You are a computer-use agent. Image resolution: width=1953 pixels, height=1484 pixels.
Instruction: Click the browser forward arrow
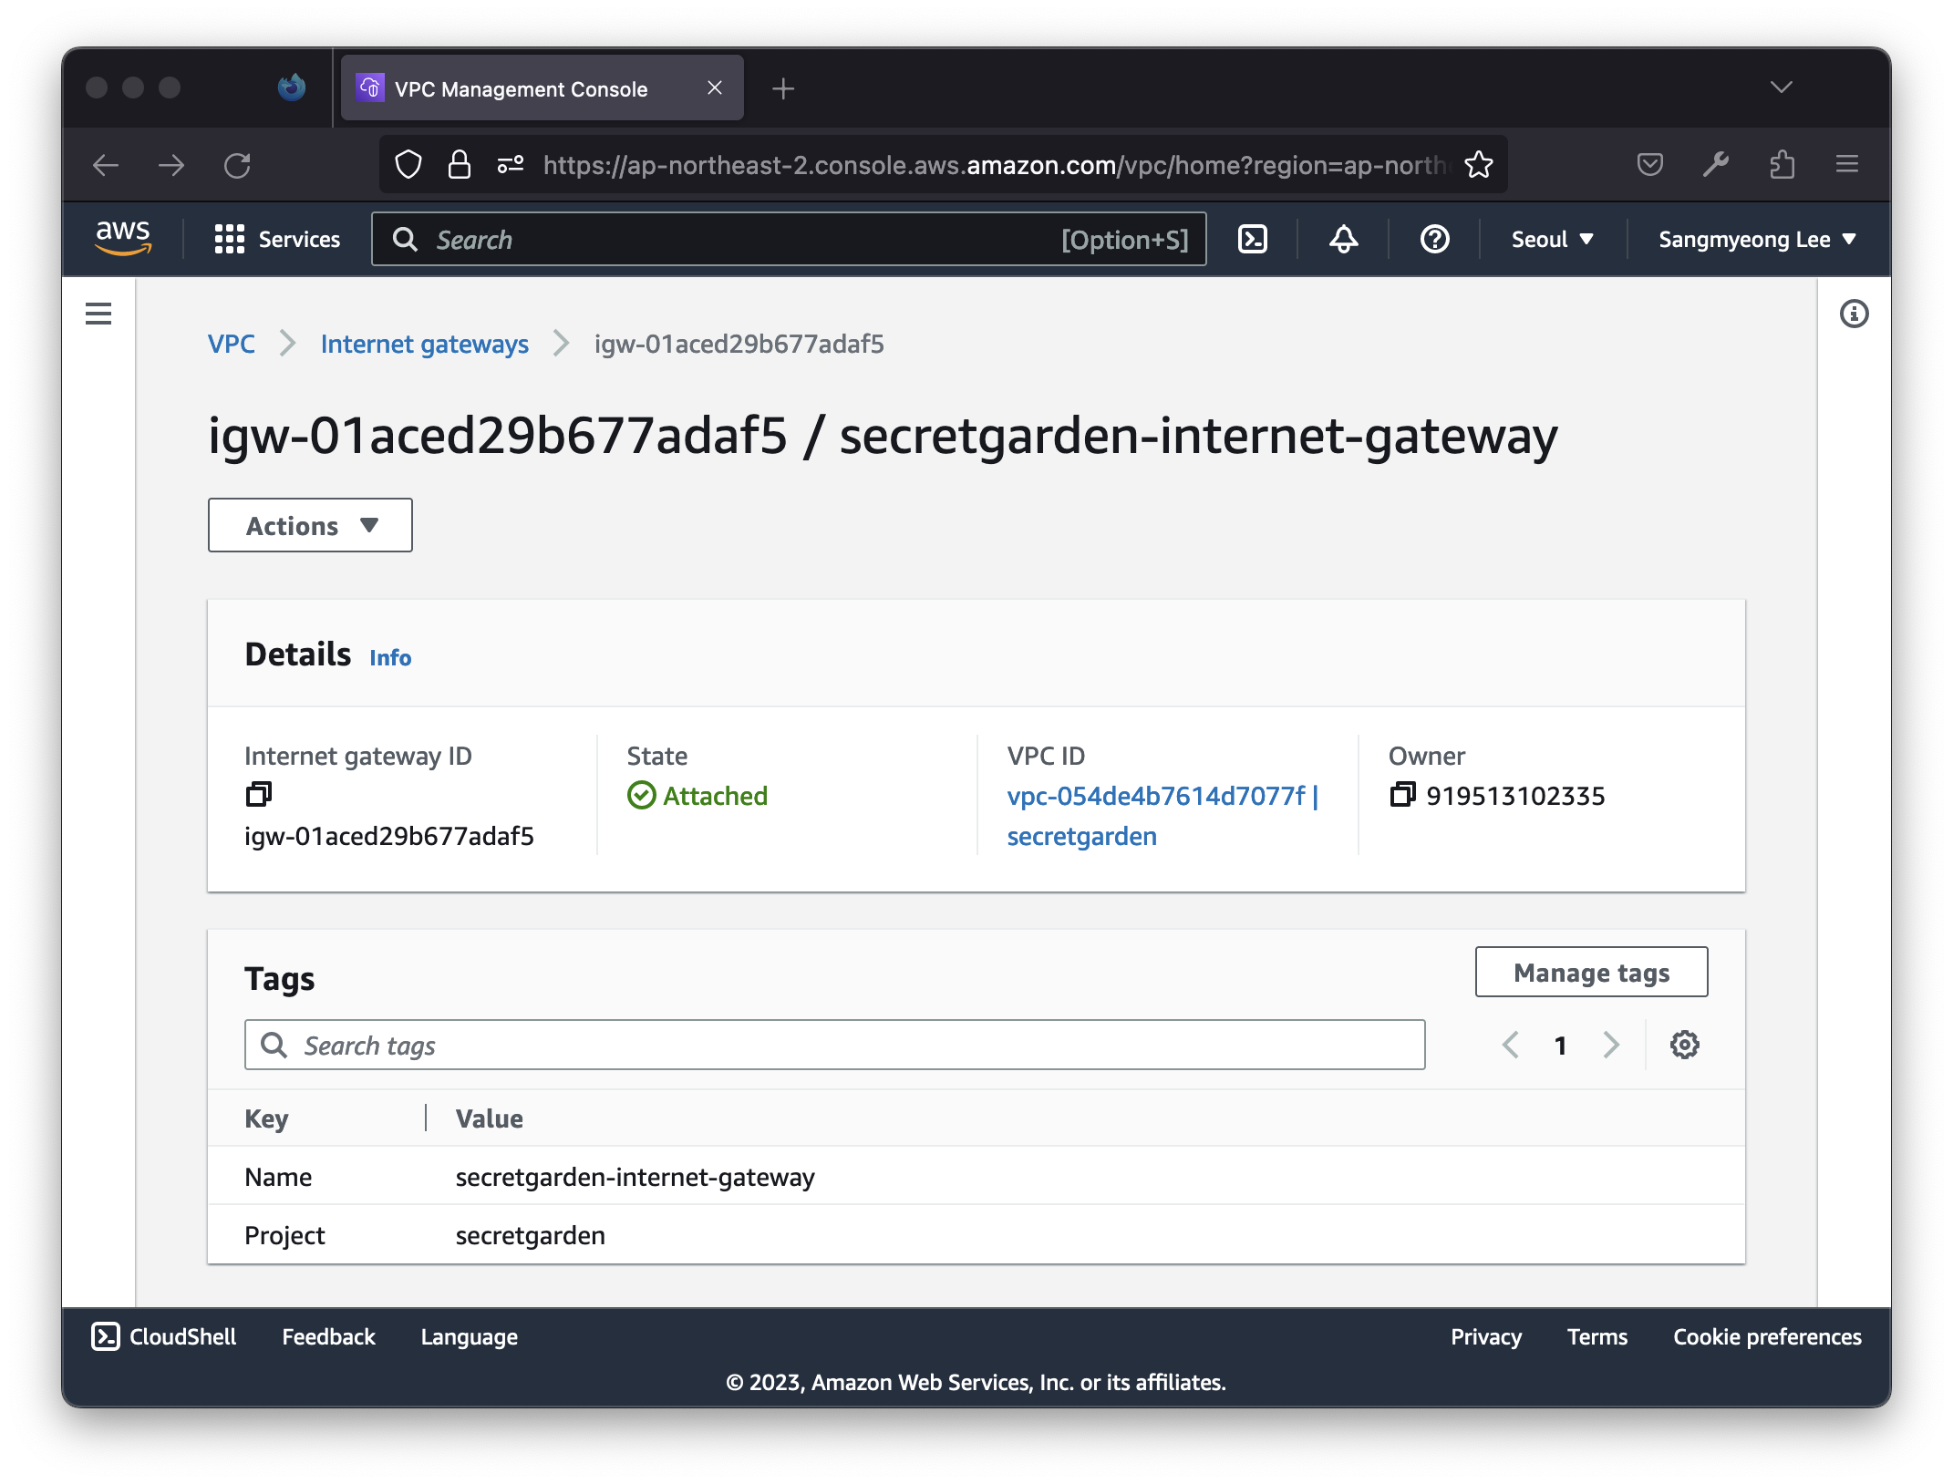(x=171, y=165)
